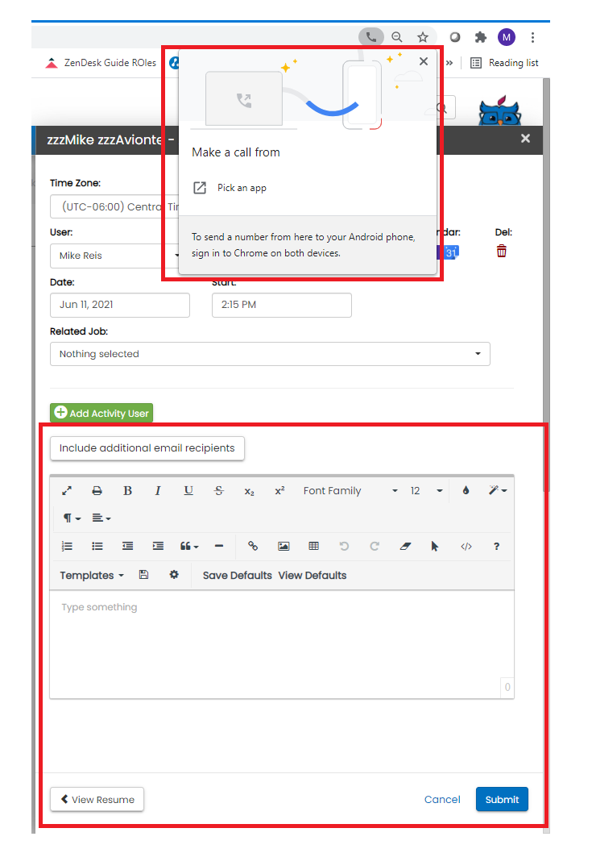Open the inline style magic wand dropdown
The height and width of the screenshot is (849, 592).
tap(497, 490)
